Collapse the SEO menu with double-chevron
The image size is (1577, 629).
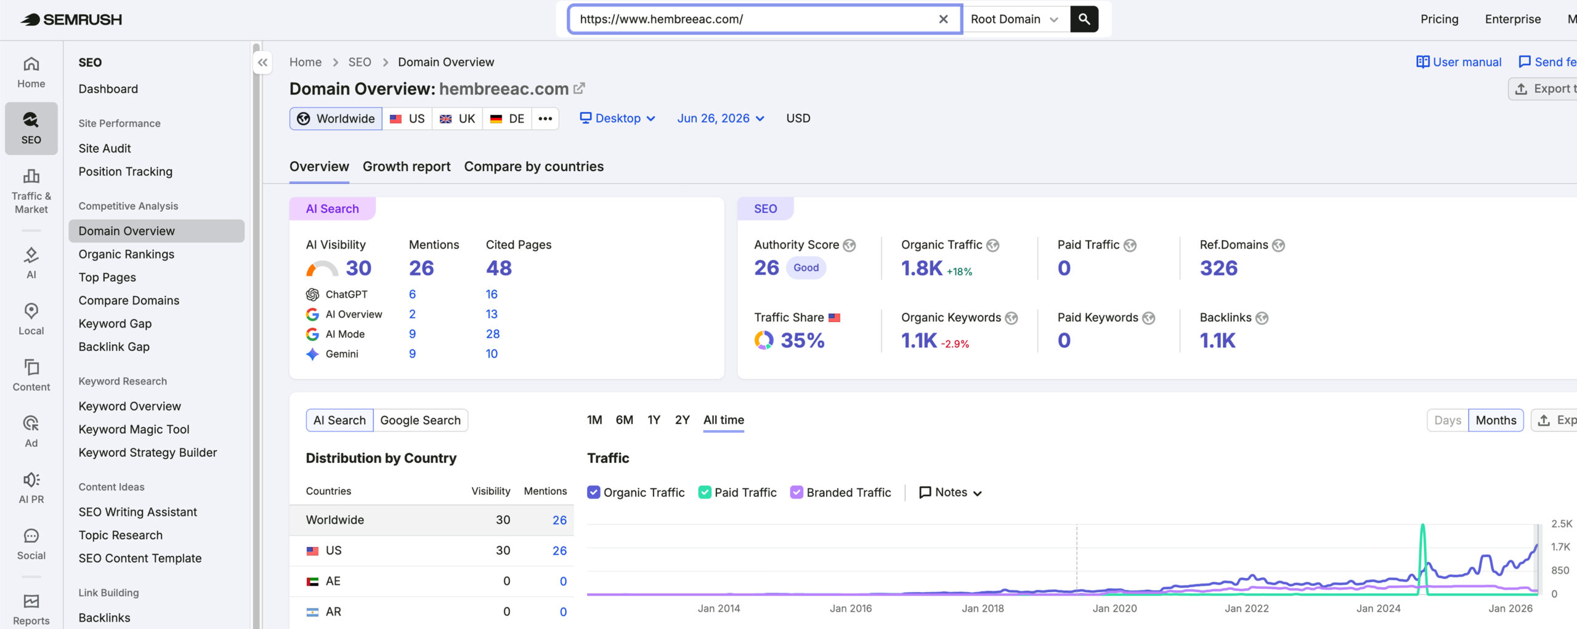tap(263, 62)
